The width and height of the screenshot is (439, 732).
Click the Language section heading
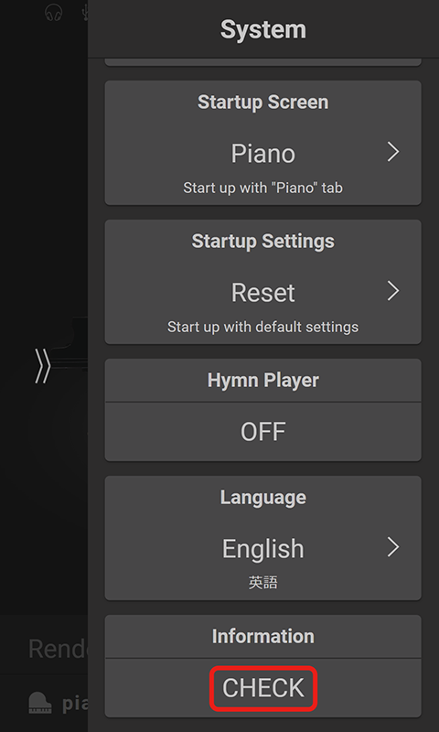tap(263, 497)
